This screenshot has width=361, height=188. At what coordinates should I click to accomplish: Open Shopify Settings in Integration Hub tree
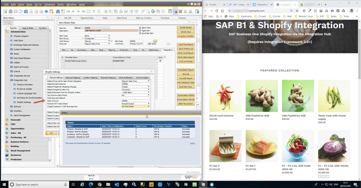(x=23, y=102)
